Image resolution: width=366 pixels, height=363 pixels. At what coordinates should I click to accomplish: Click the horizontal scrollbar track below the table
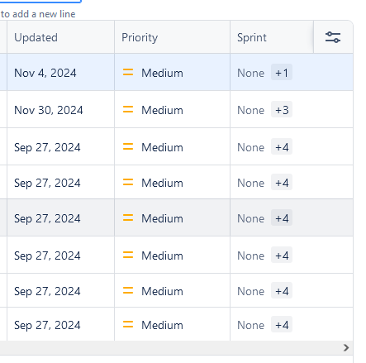[171, 347]
